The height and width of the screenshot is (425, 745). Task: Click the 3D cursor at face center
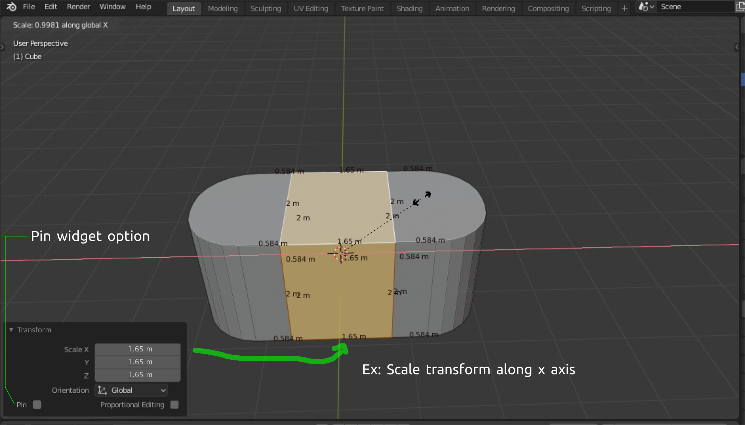click(x=340, y=253)
